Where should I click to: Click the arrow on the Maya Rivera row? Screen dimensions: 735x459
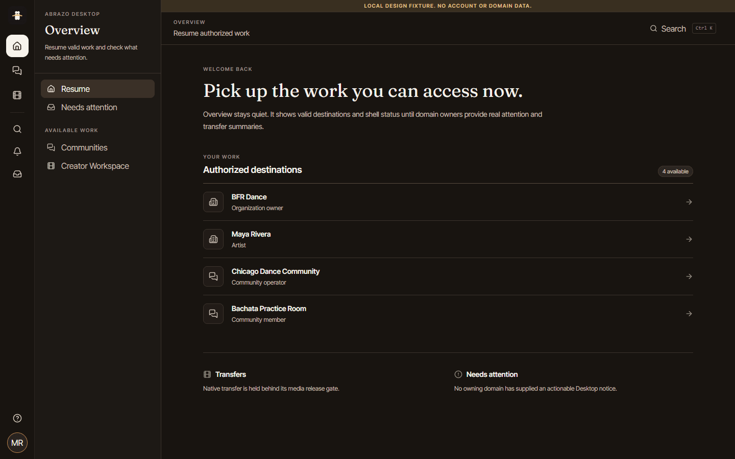coord(689,239)
